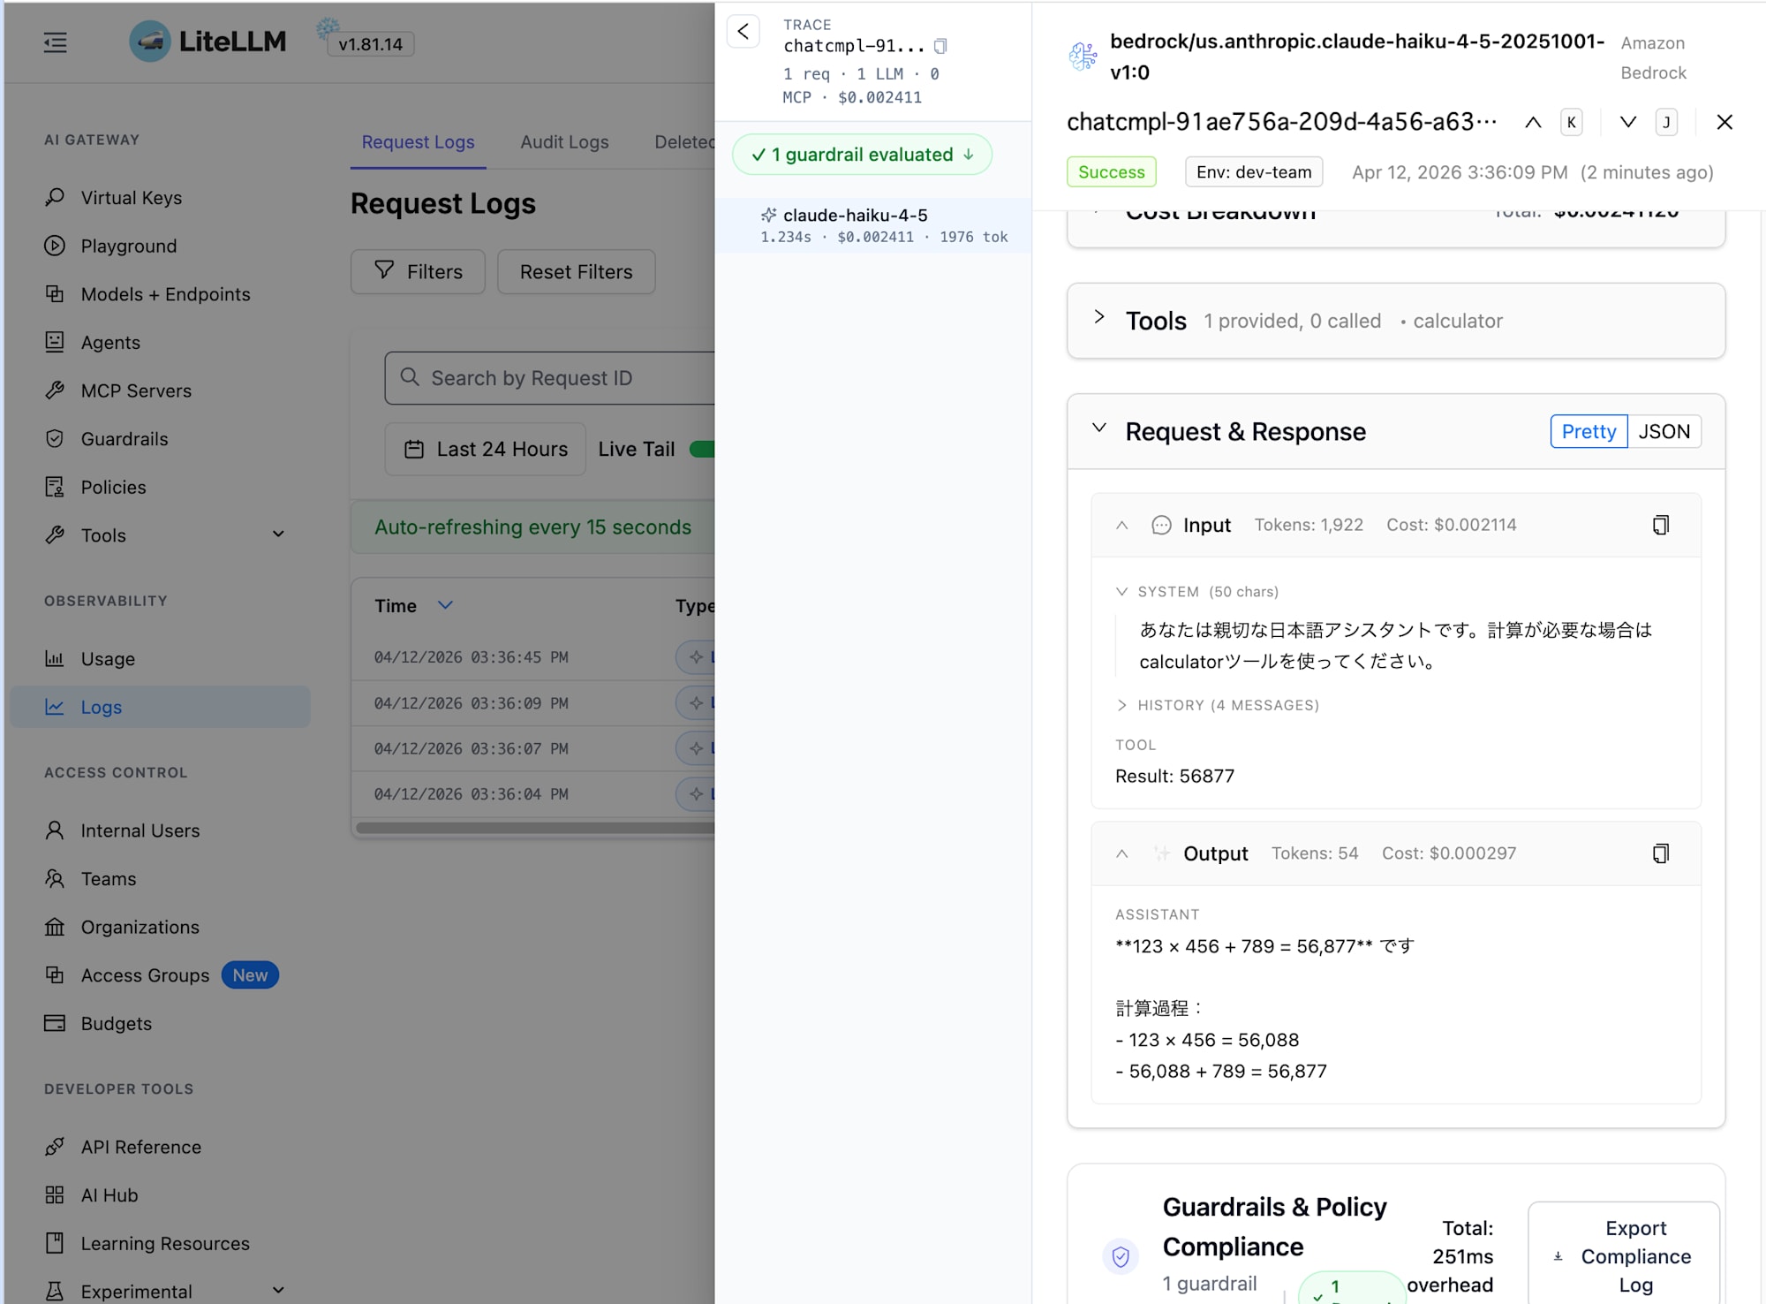Click the Filters button
Screen dimensions: 1766x1304
tap(418, 272)
